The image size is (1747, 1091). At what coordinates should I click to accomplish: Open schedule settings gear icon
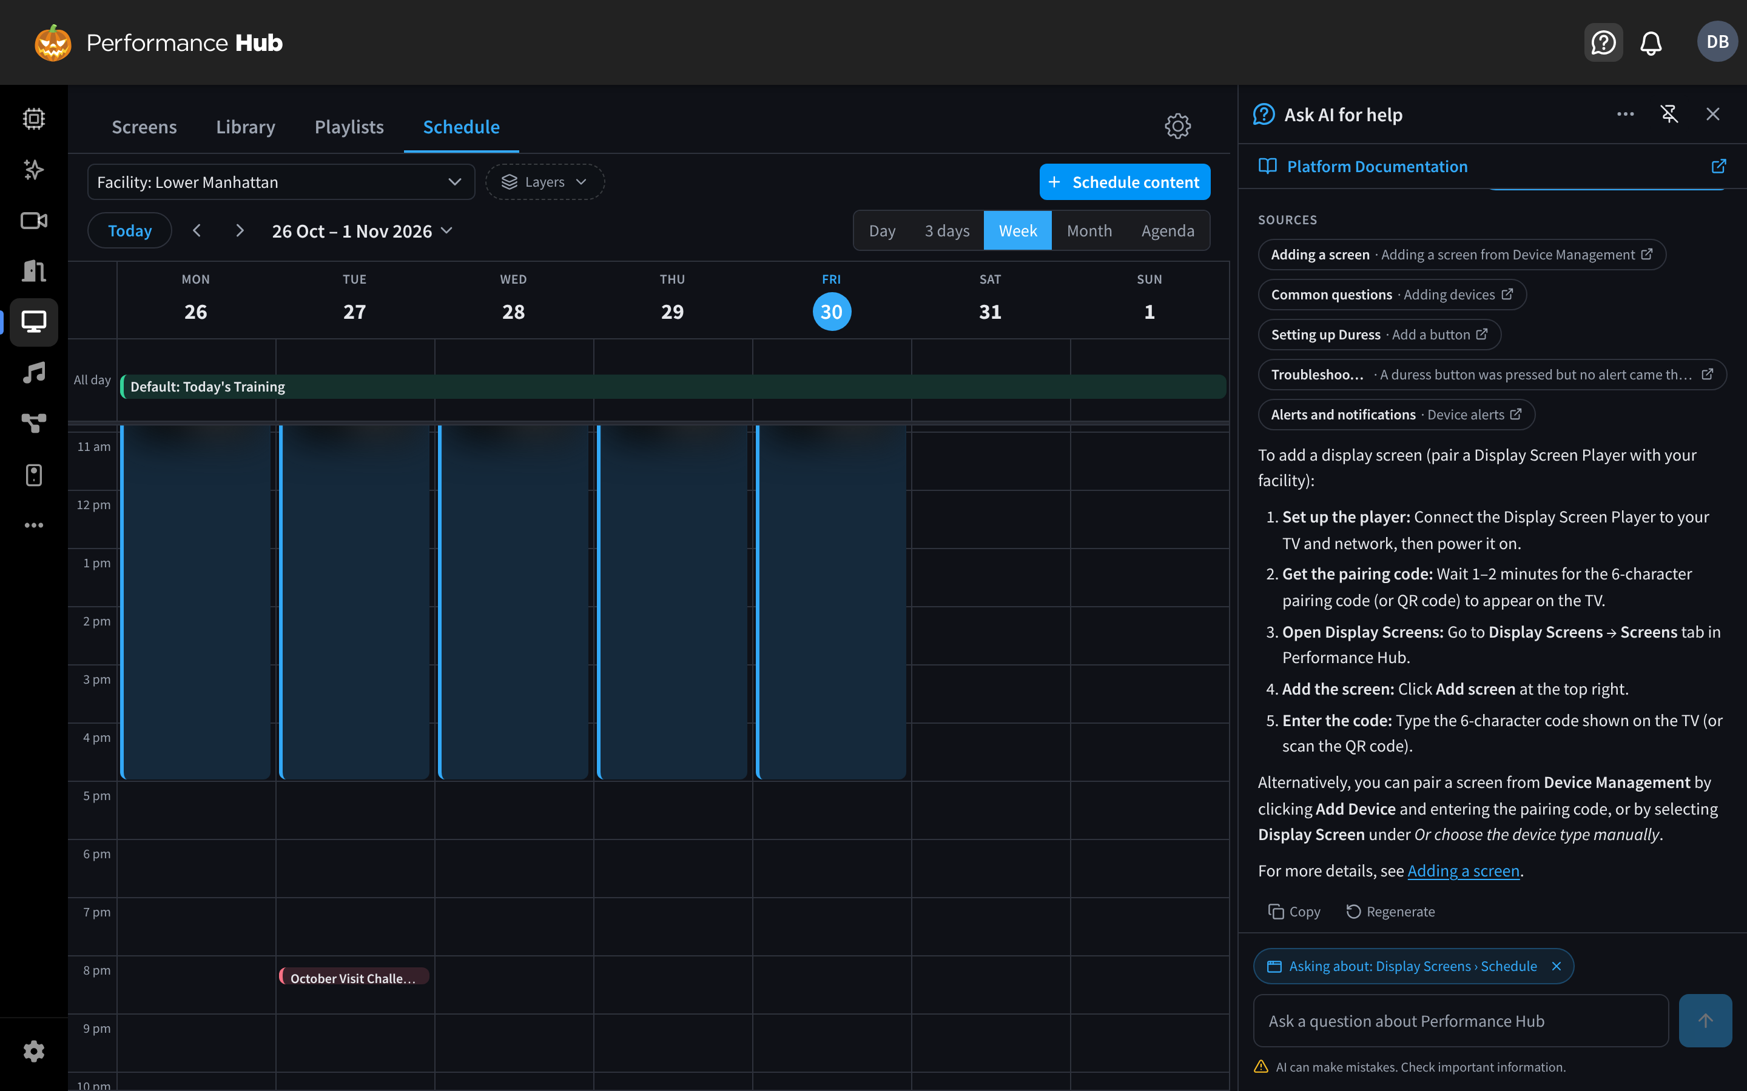tap(1177, 126)
